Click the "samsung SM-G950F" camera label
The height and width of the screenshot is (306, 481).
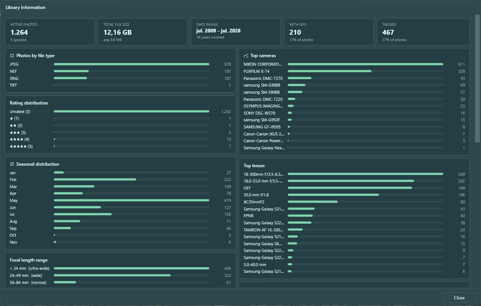coord(262,120)
